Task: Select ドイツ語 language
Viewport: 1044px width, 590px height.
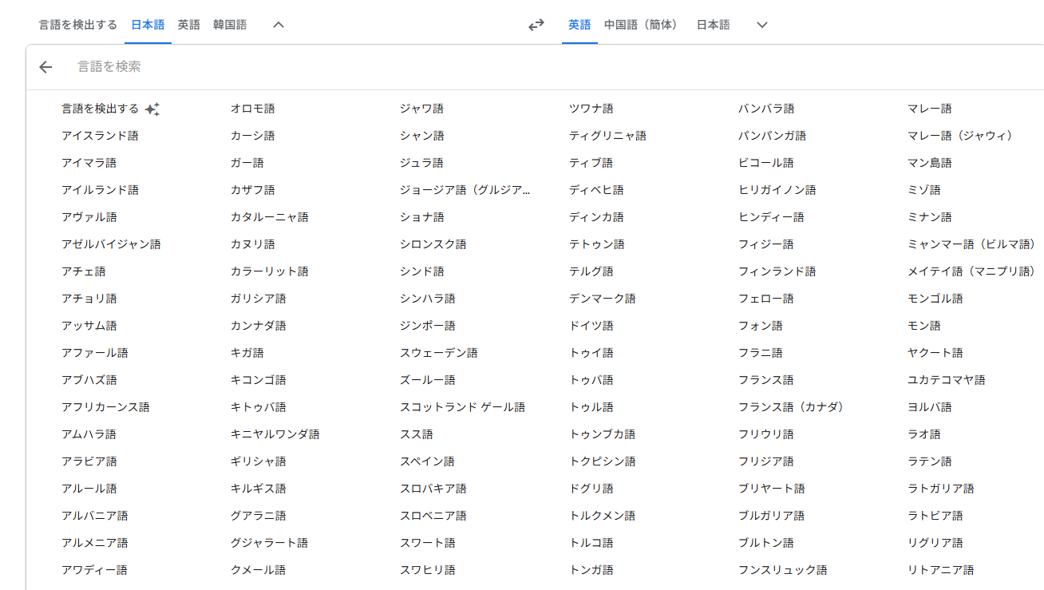Action: [x=591, y=326]
